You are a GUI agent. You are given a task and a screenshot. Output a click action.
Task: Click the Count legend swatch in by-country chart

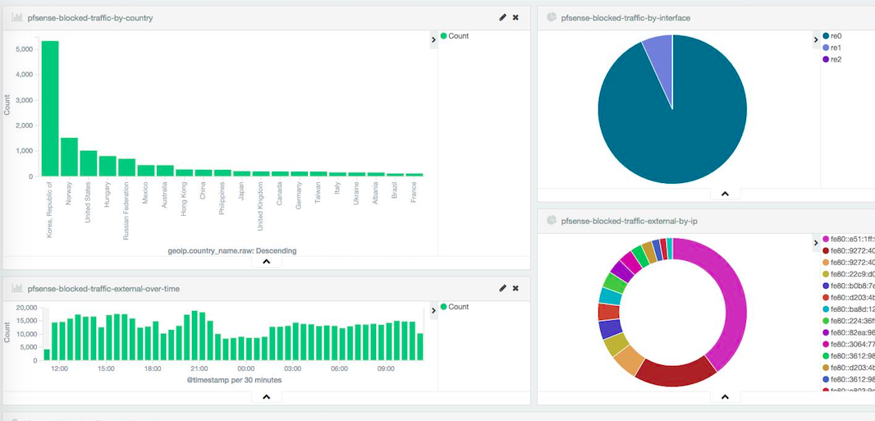tap(443, 35)
